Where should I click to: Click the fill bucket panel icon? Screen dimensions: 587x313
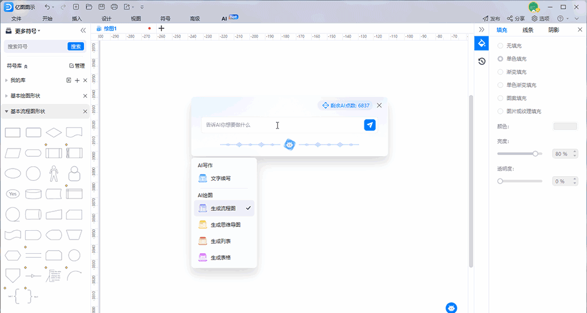481,43
